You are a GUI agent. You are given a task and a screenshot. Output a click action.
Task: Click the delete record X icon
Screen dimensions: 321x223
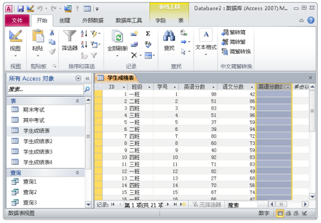tap(134, 55)
